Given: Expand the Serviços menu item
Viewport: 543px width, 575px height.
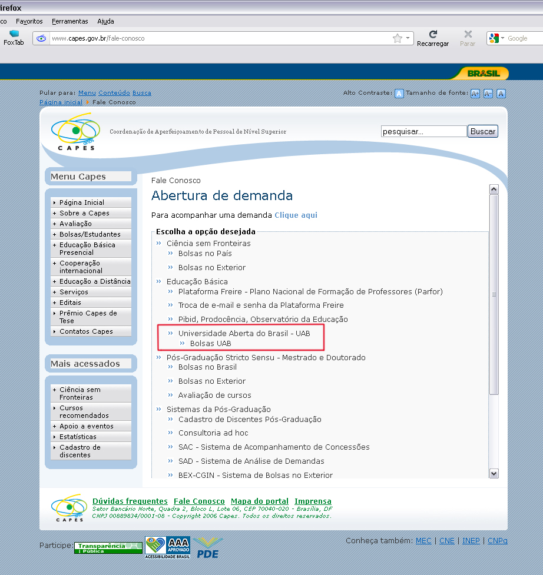Looking at the screenshot, I should click(91, 292).
